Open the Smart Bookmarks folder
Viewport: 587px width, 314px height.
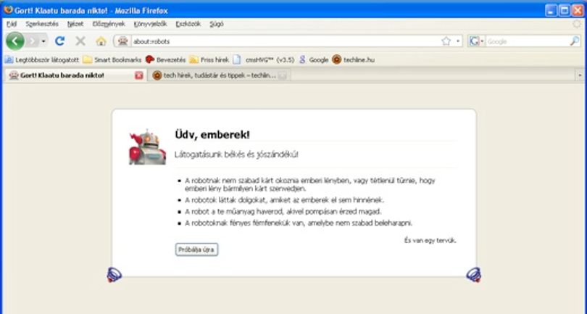(112, 59)
